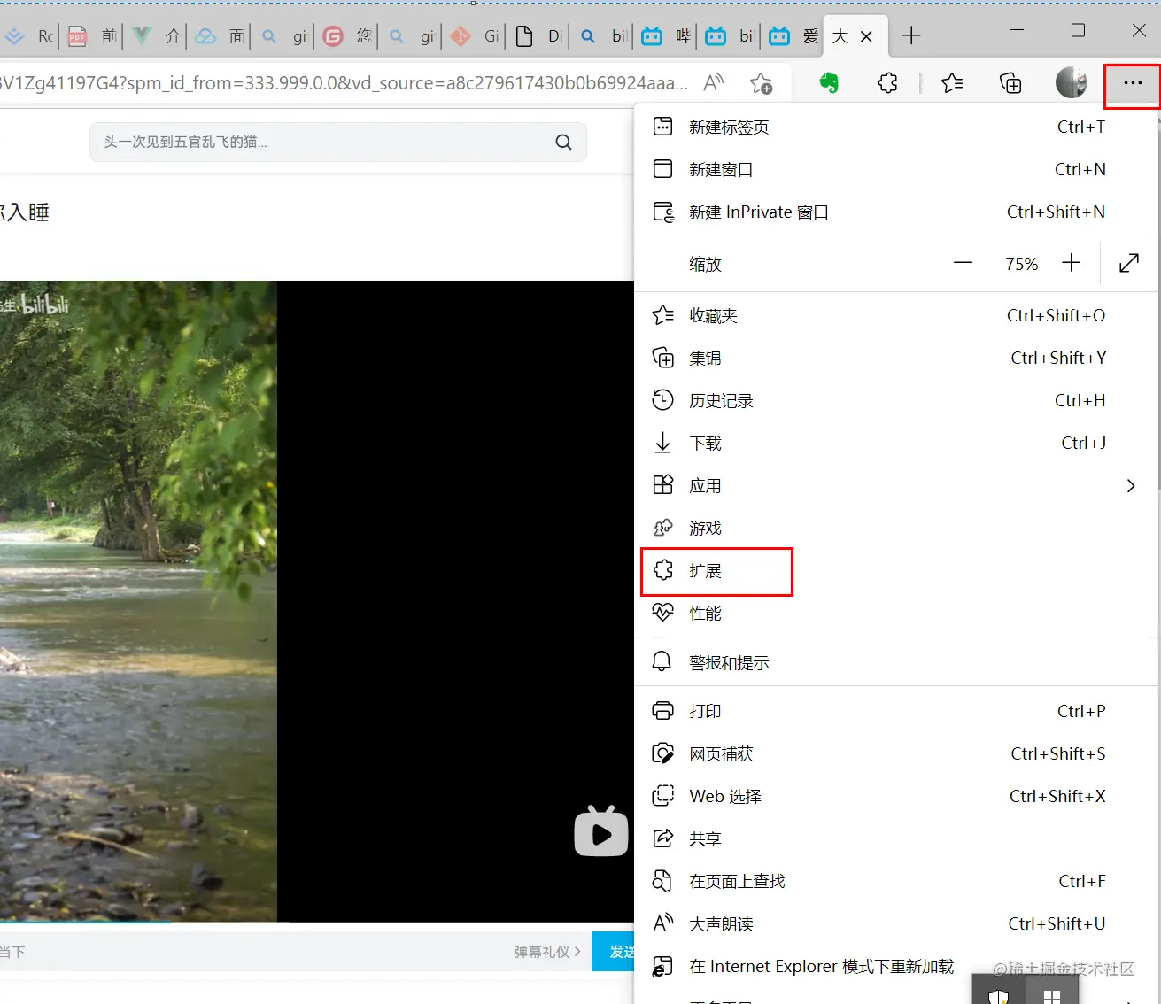Click the magnifier icon in bilibili search box

tap(563, 142)
